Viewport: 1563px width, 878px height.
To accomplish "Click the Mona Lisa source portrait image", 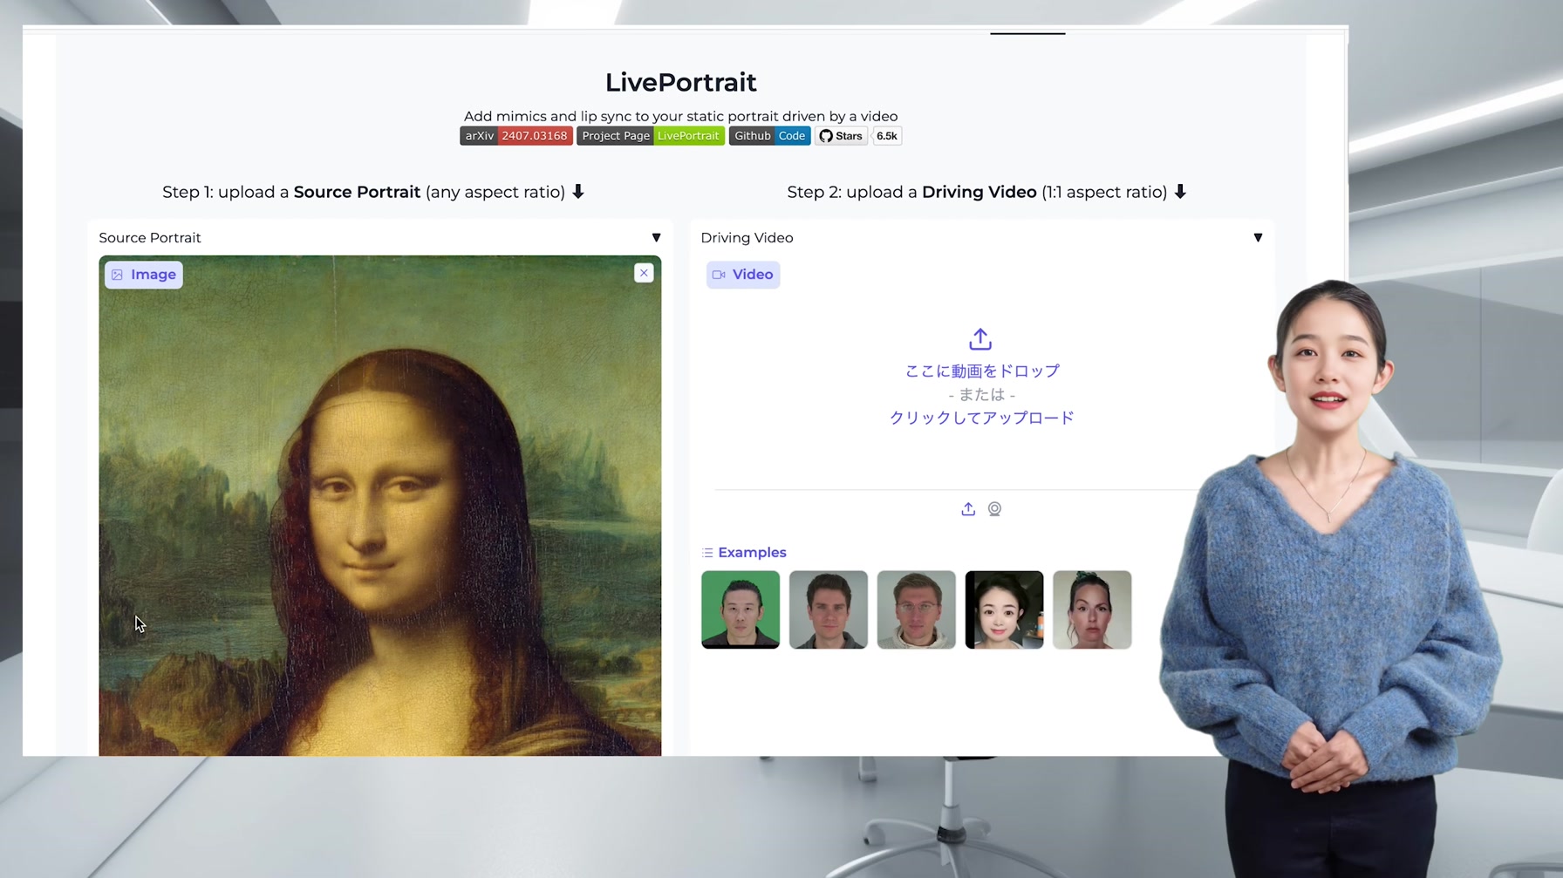I will (380, 506).
